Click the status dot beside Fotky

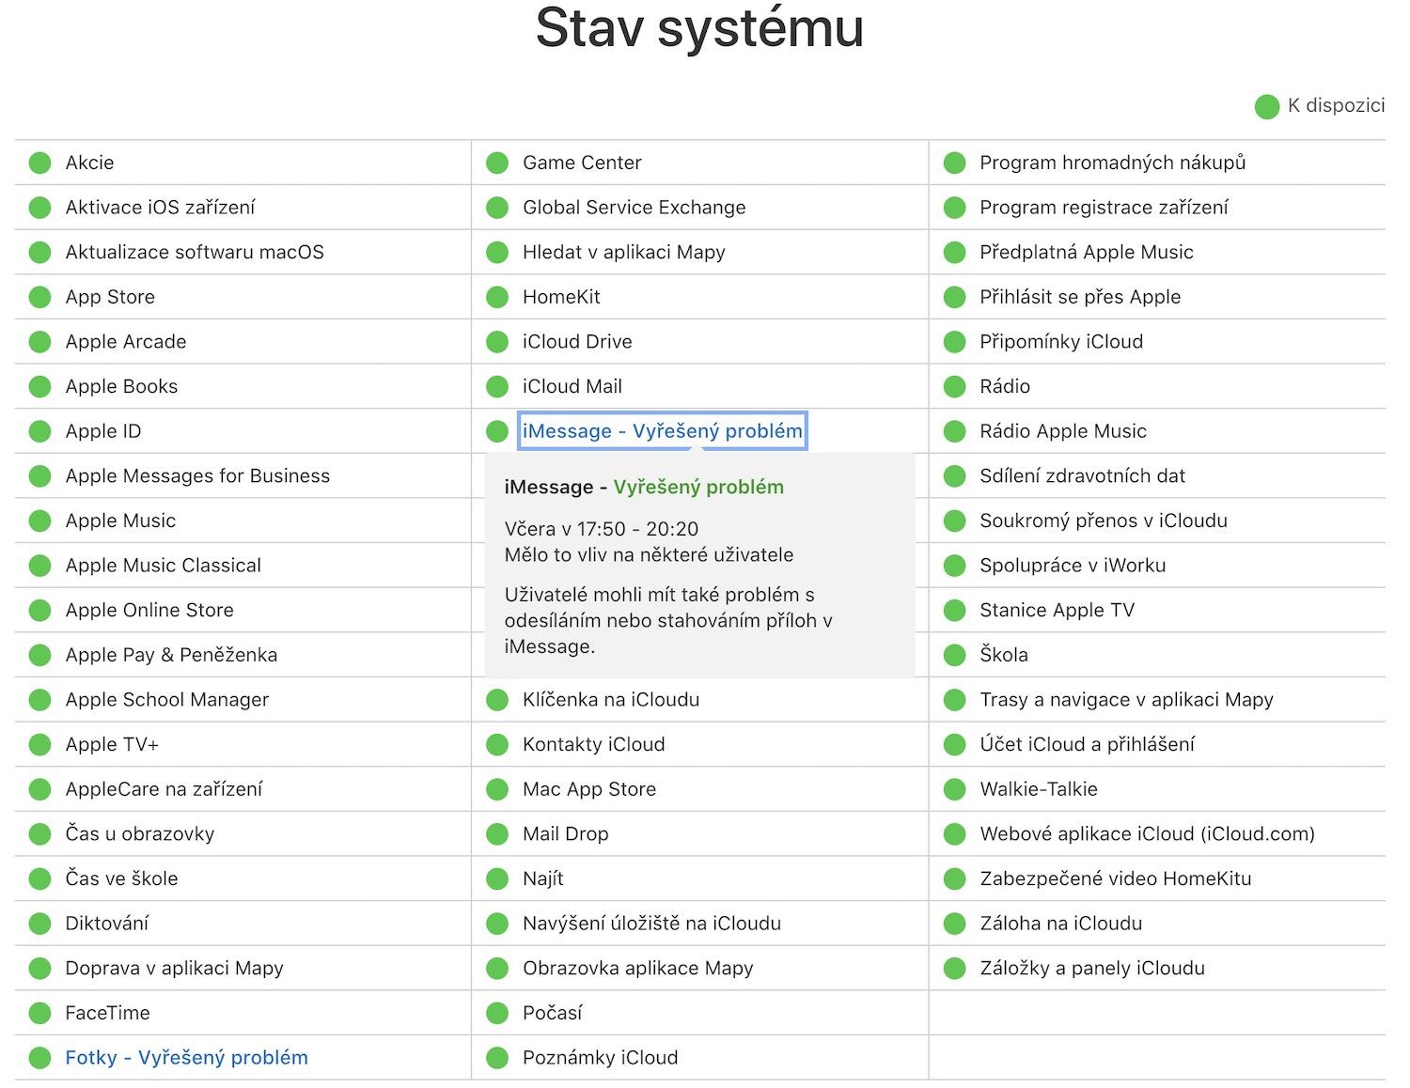tap(39, 1059)
